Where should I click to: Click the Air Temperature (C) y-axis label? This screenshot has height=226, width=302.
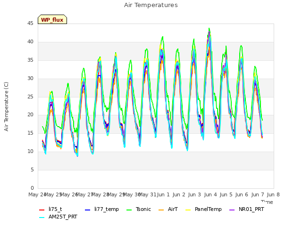tap(6, 107)
